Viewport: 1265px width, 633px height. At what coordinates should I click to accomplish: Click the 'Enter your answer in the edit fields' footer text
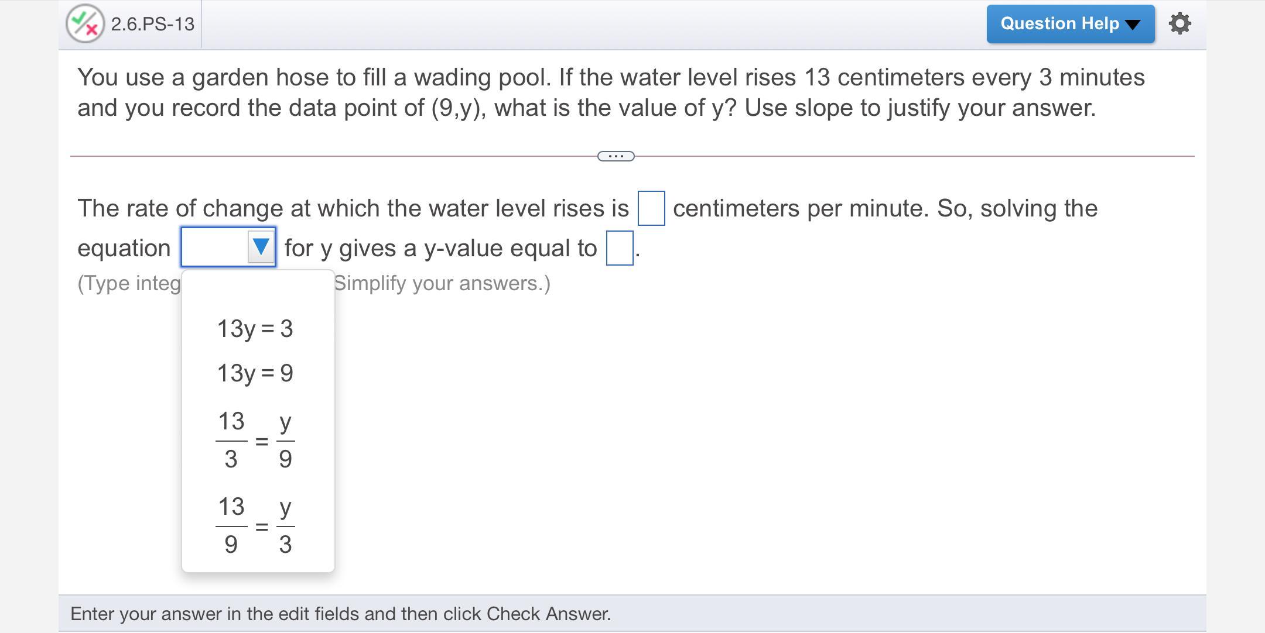tap(340, 614)
